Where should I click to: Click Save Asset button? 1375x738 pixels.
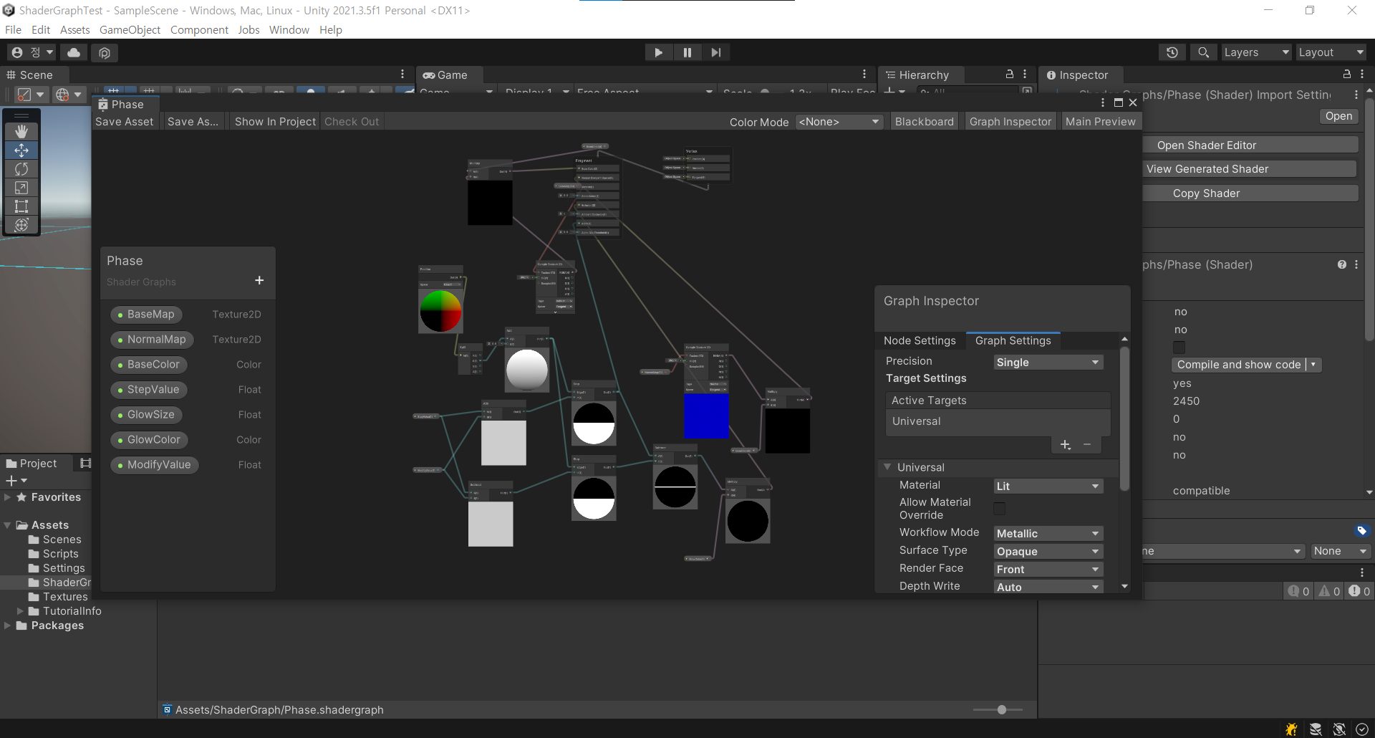tap(125, 122)
